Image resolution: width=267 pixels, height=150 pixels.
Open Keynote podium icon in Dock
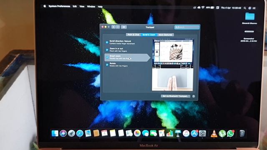click(178, 133)
